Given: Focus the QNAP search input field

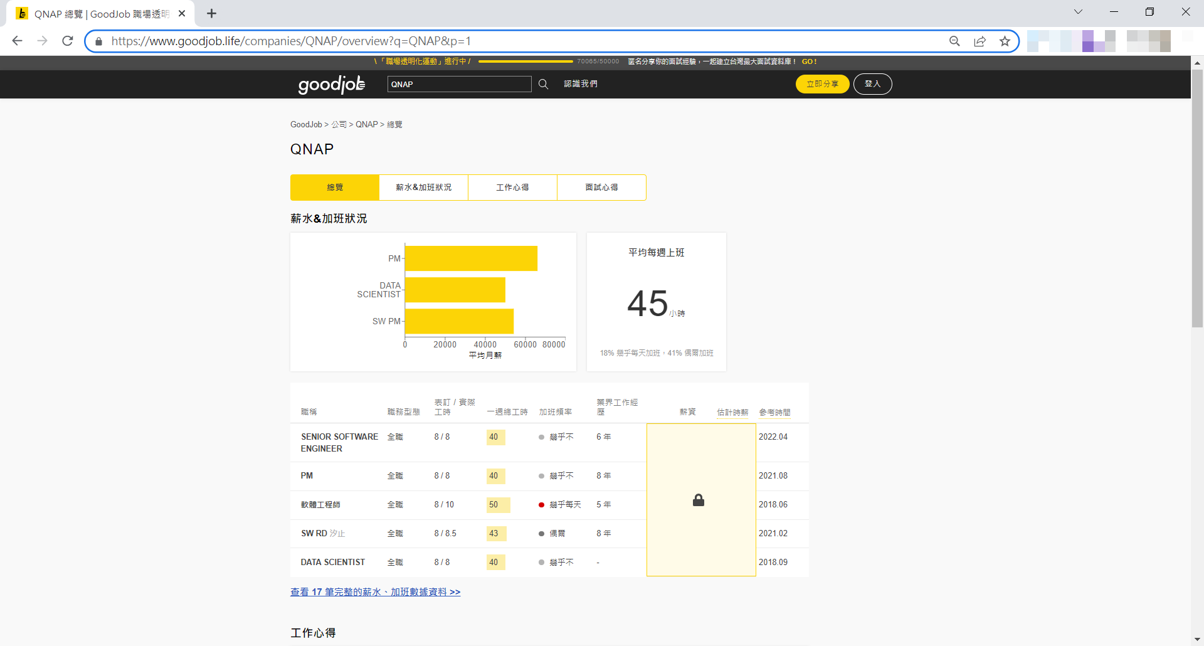Looking at the screenshot, I should (x=459, y=84).
